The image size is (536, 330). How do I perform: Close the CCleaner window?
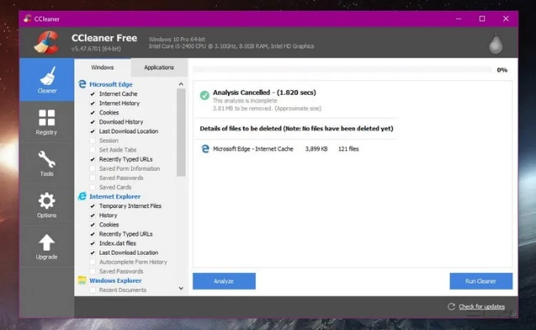(x=506, y=19)
